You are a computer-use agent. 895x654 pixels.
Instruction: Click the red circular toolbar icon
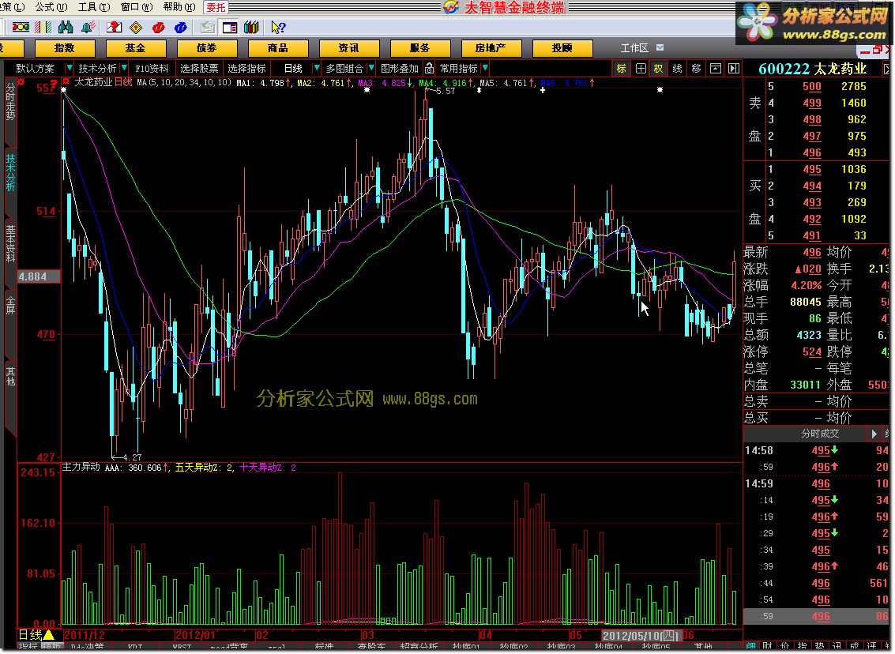[159, 28]
